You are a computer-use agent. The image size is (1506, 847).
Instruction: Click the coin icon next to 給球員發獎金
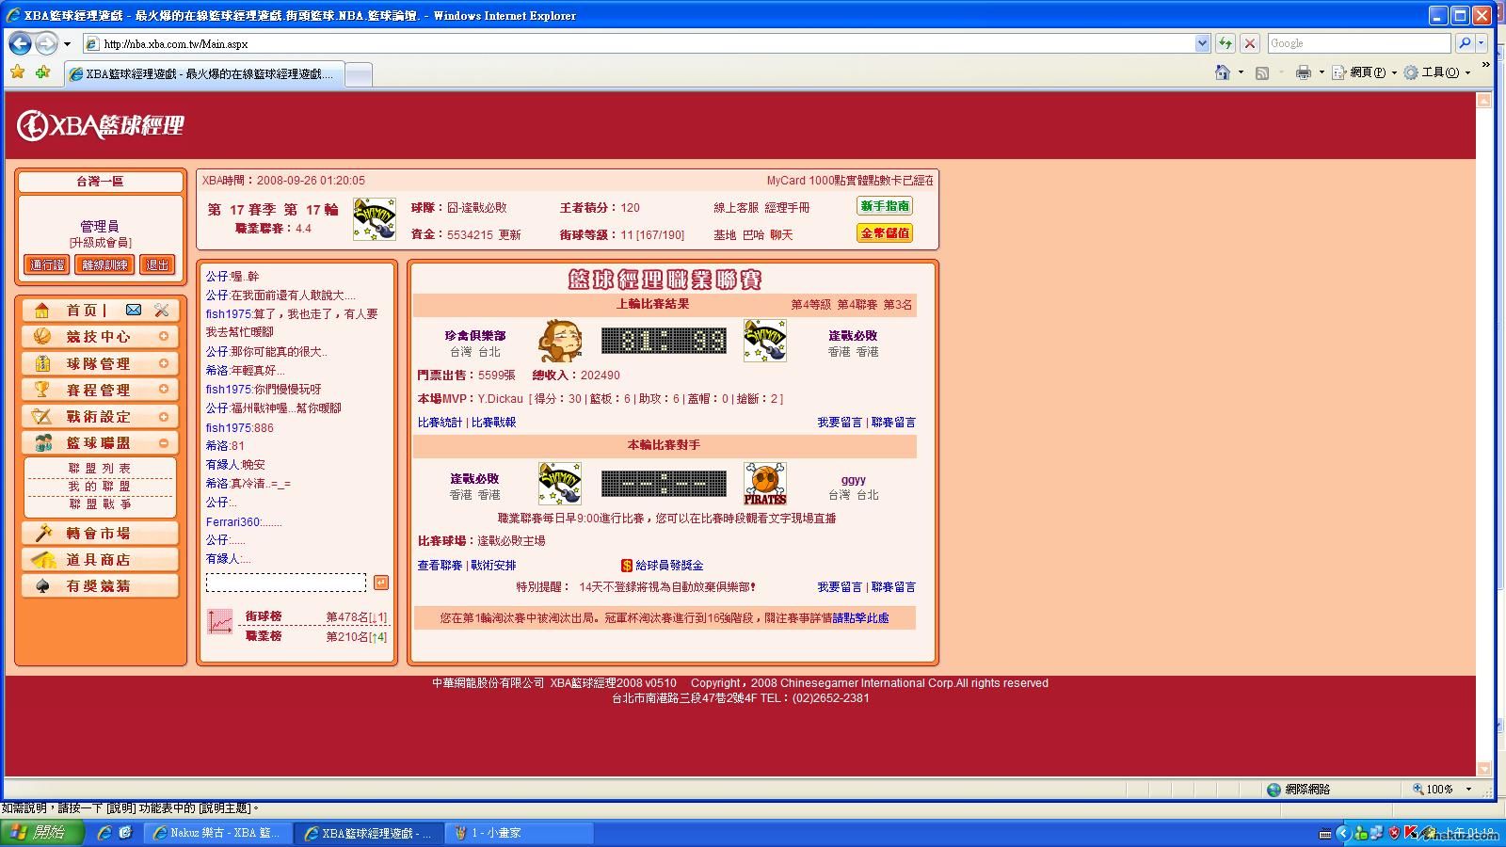point(627,566)
